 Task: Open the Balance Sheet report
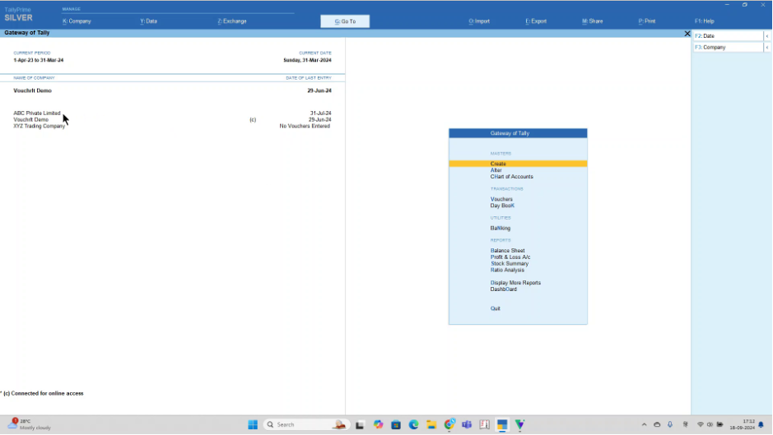pyautogui.click(x=508, y=250)
